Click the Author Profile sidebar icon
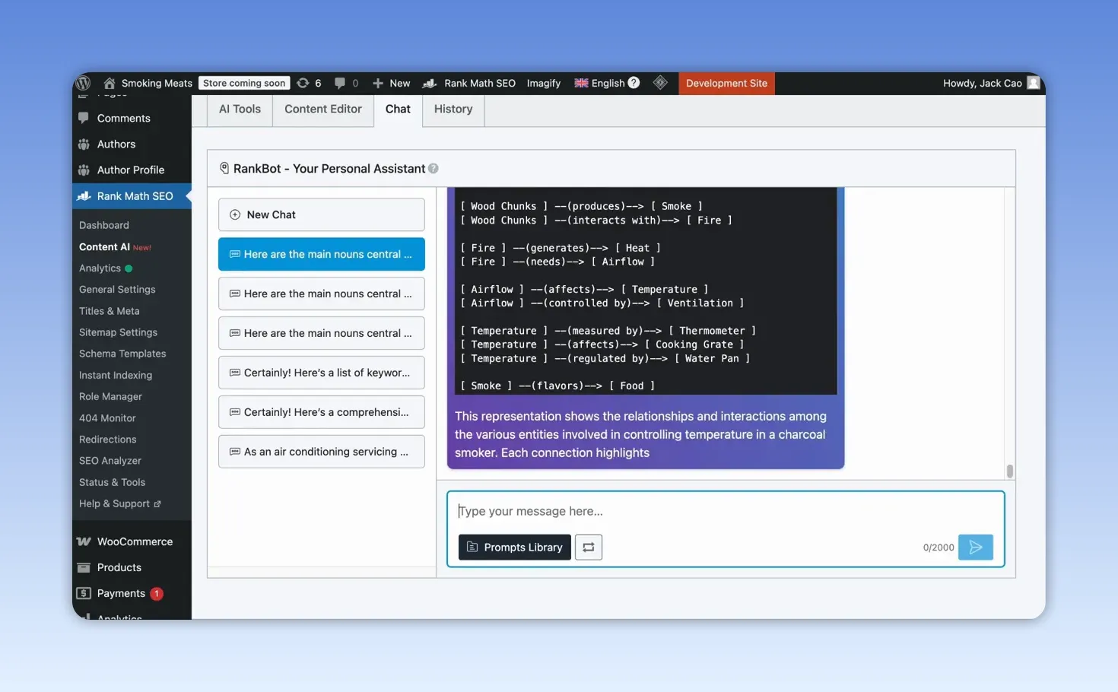 point(84,170)
